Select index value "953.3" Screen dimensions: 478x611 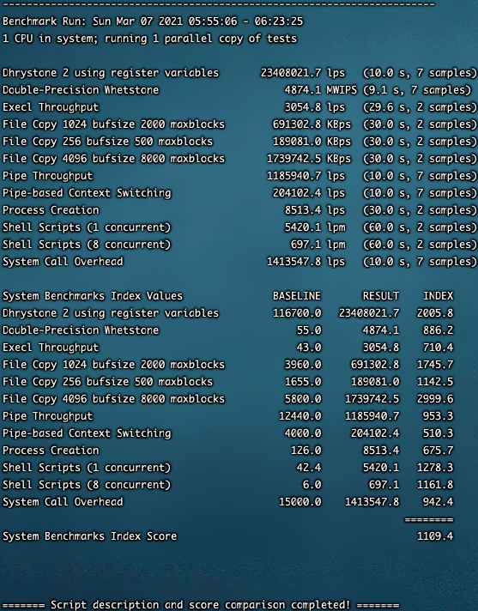(438, 416)
